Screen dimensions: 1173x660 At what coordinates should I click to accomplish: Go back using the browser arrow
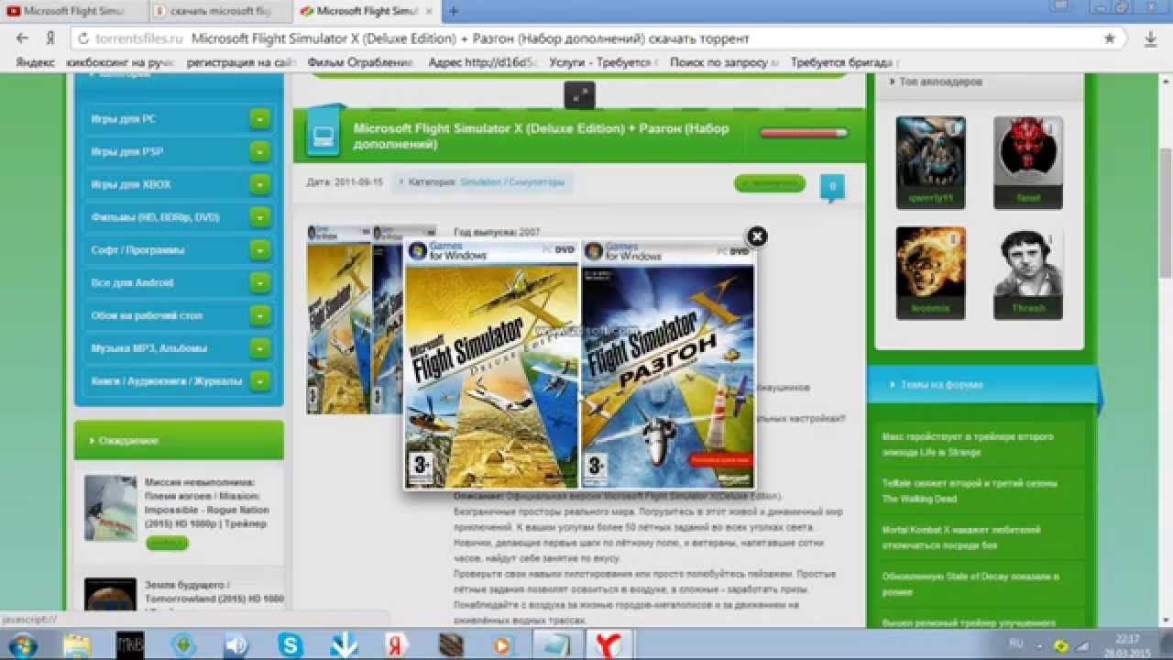24,39
